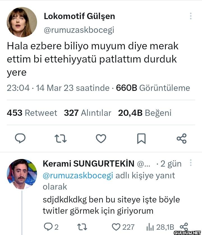Open Kerami SUNGURTEKİN display name
The width and height of the screenshot is (202, 235).
[x=89, y=163]
